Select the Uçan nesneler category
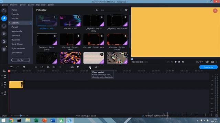 (18, 49)
